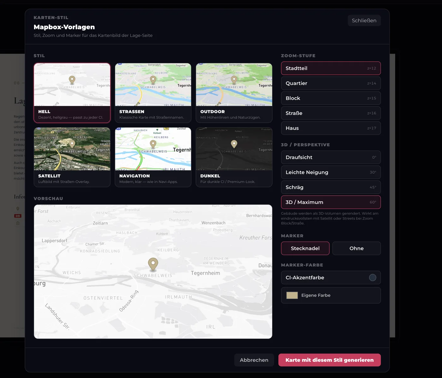This screenshot has height=378, width=442.
Task: Set zoom level to Quartier z=14
Action: (x=331, y=83)
